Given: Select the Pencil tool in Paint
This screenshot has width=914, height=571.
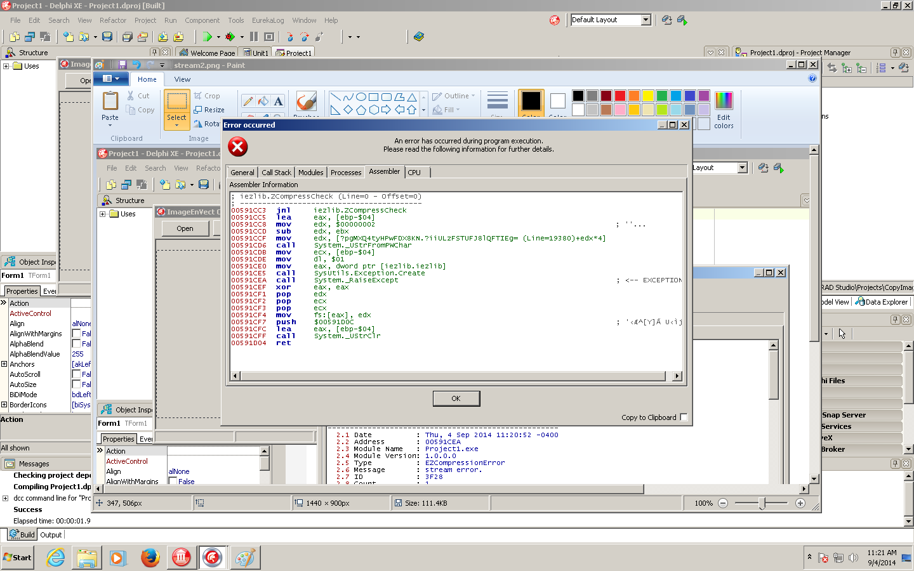Looking at the screenshot, I should pyautogui.click(x=248, y=101).
